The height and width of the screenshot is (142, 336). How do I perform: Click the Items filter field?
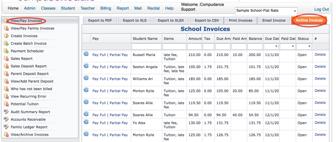coord(174,46)
